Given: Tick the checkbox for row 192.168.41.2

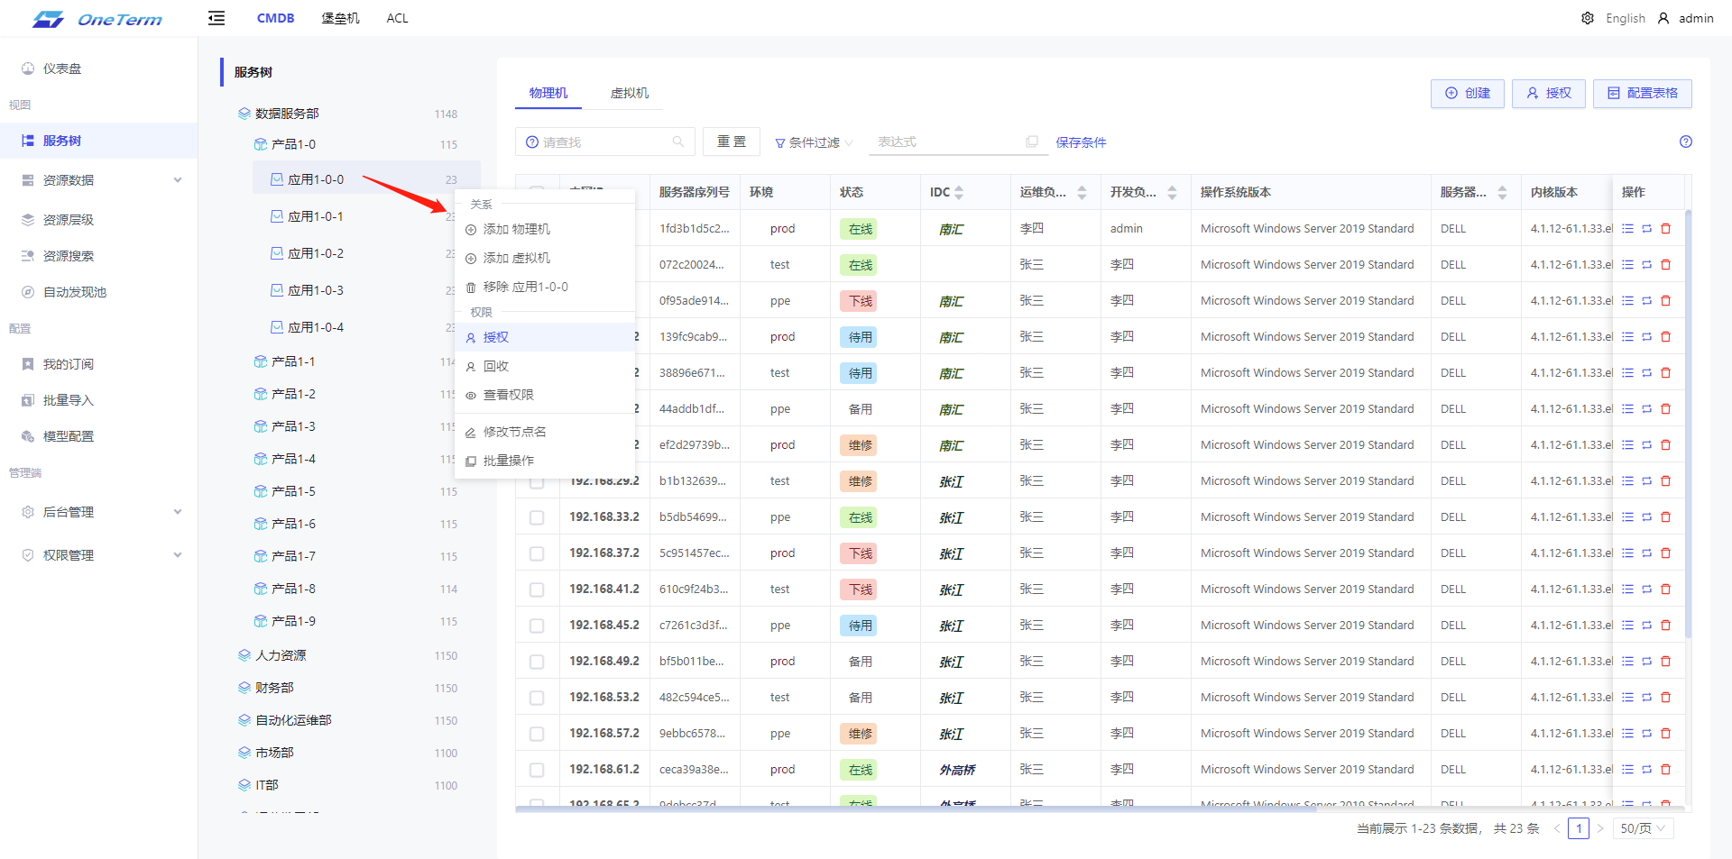Looking at the screenshot, I should [537, 589].
